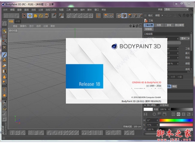Open the 厘米 unit dropdown
This screenshot has height=143, width=195.
185,39
